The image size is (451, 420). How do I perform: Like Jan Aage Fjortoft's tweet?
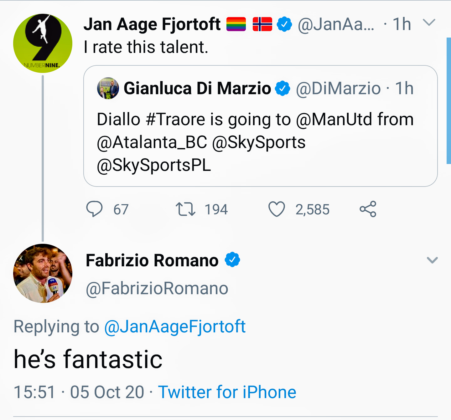277,209
